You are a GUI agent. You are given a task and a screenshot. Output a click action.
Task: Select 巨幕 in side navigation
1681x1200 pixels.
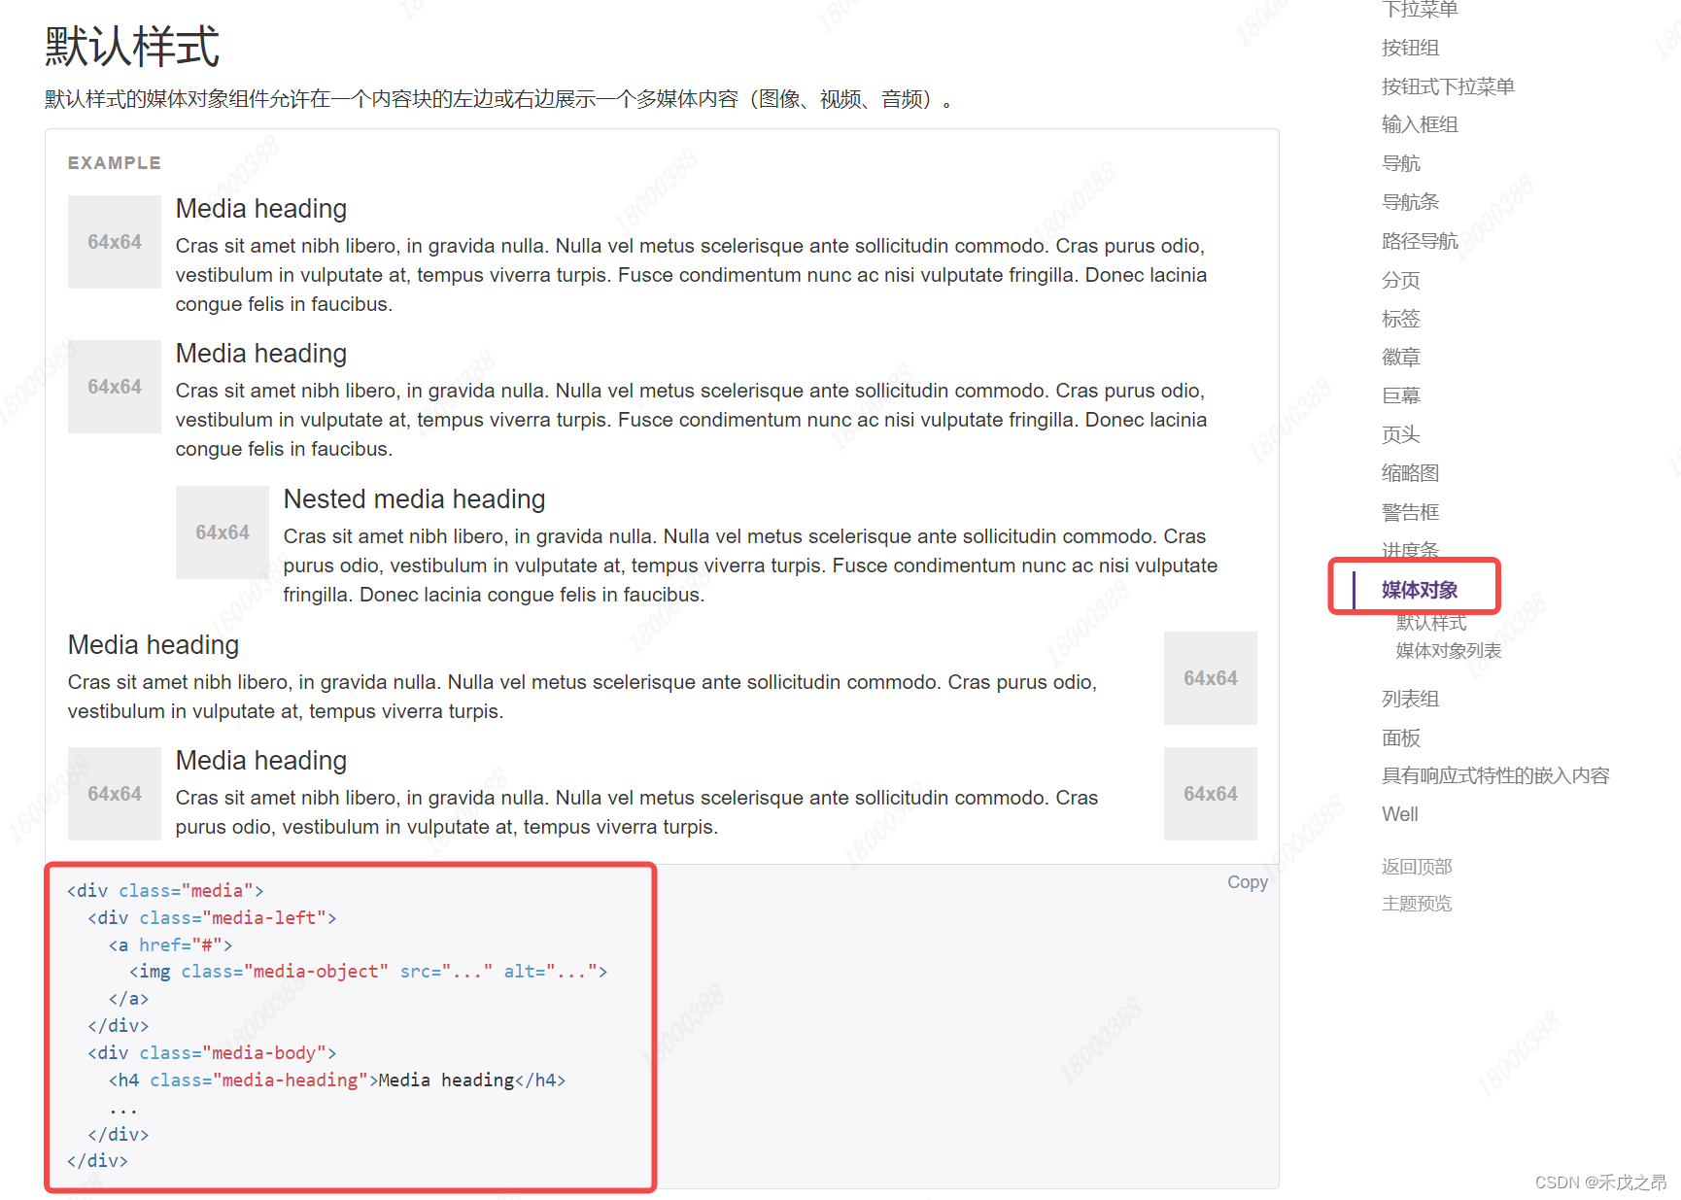1400,395
